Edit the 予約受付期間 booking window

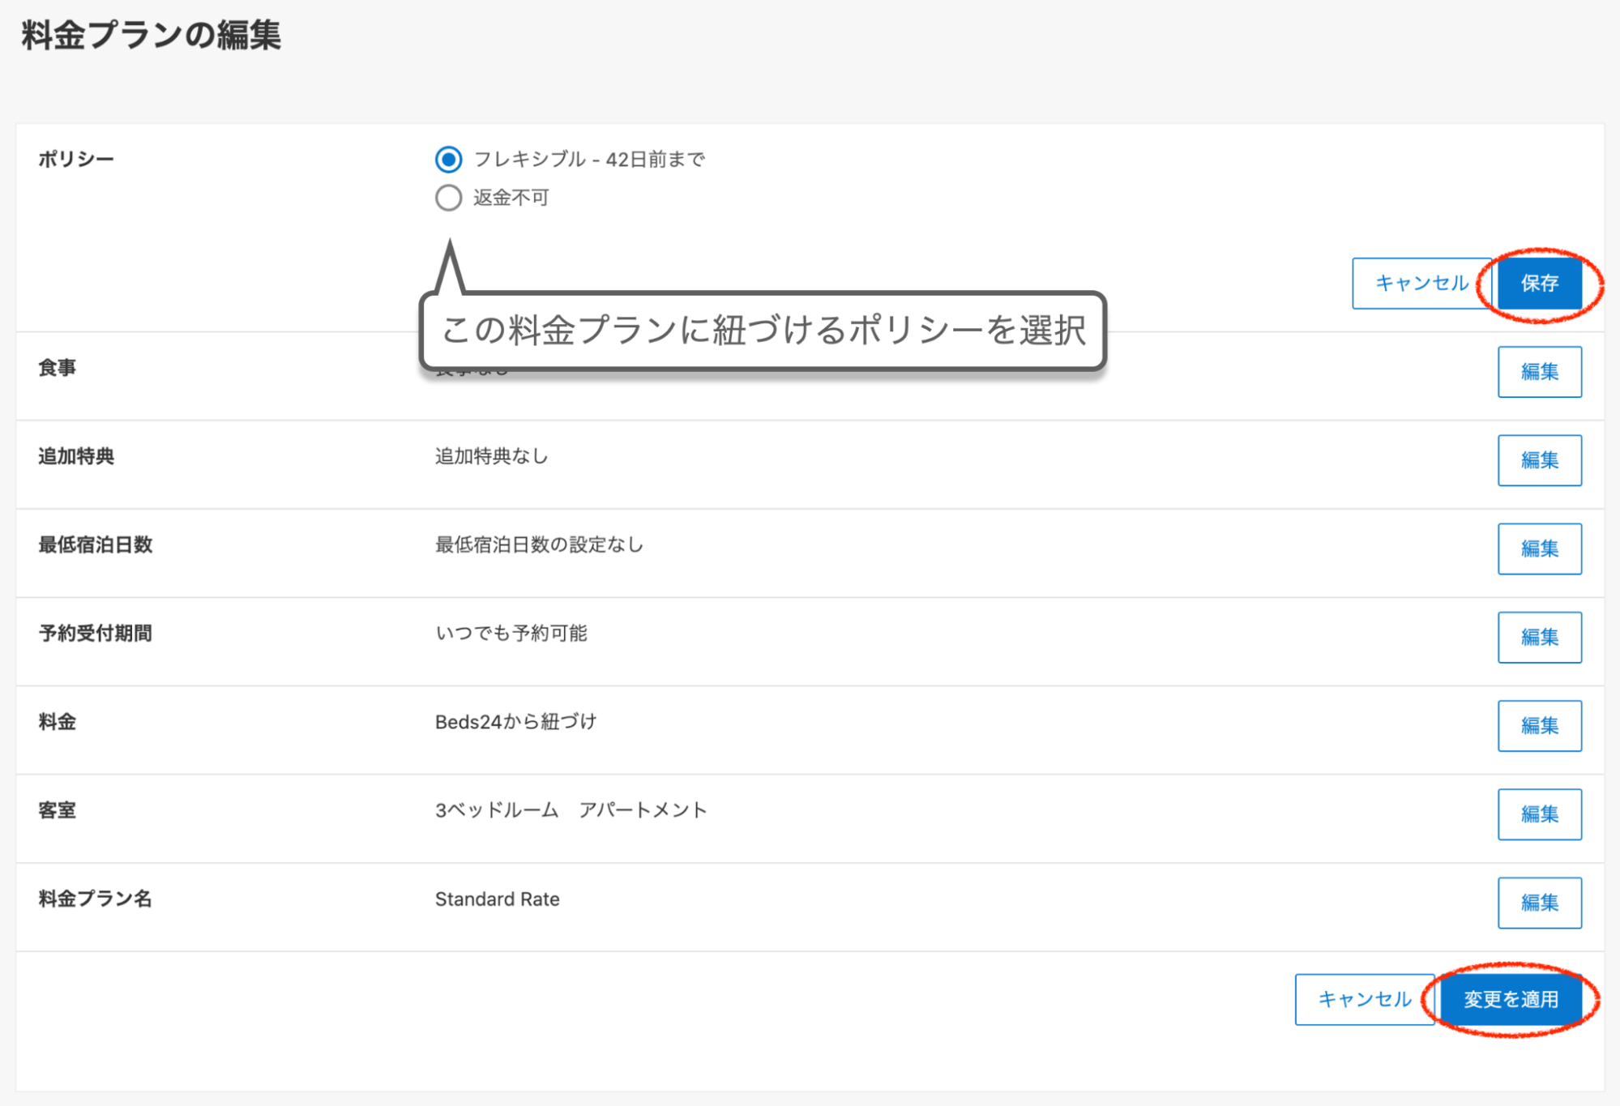pos(1539,637)
